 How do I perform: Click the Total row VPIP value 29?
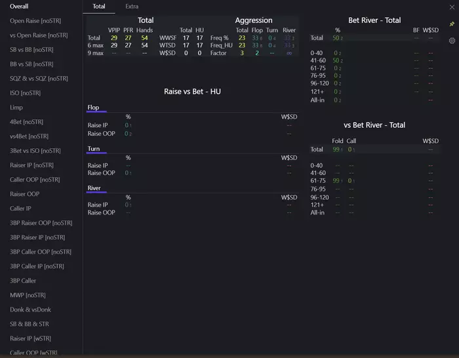[x=114, y=38]
